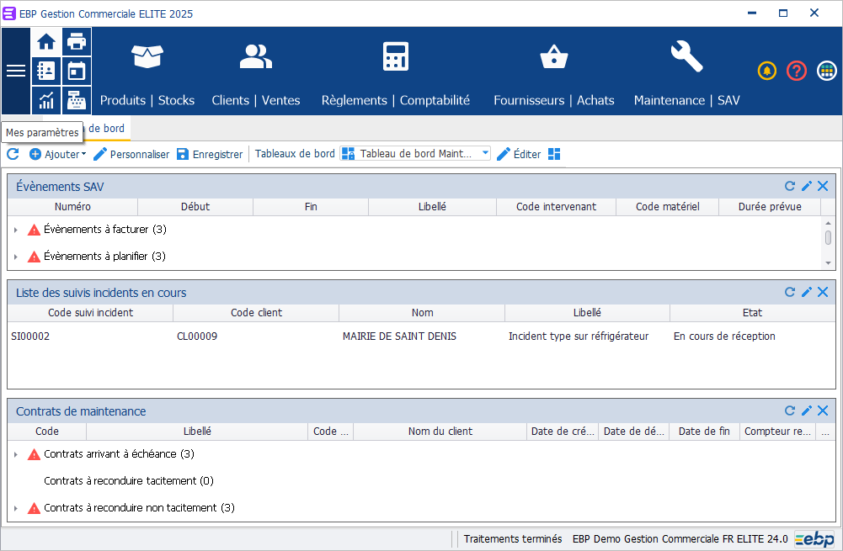Viewport: 843px width, 551px height.
Task: Expand the Évènements à facturer group
Action: (16, 230)
